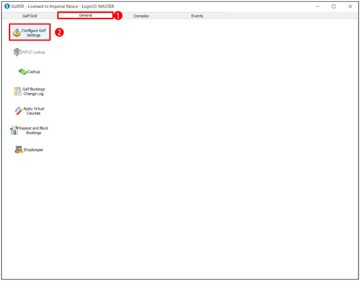Open Repeat and Block Bookings label
The height and width of the screenshot is (281, 360).
pyautogui.click(x=34, y=130)
